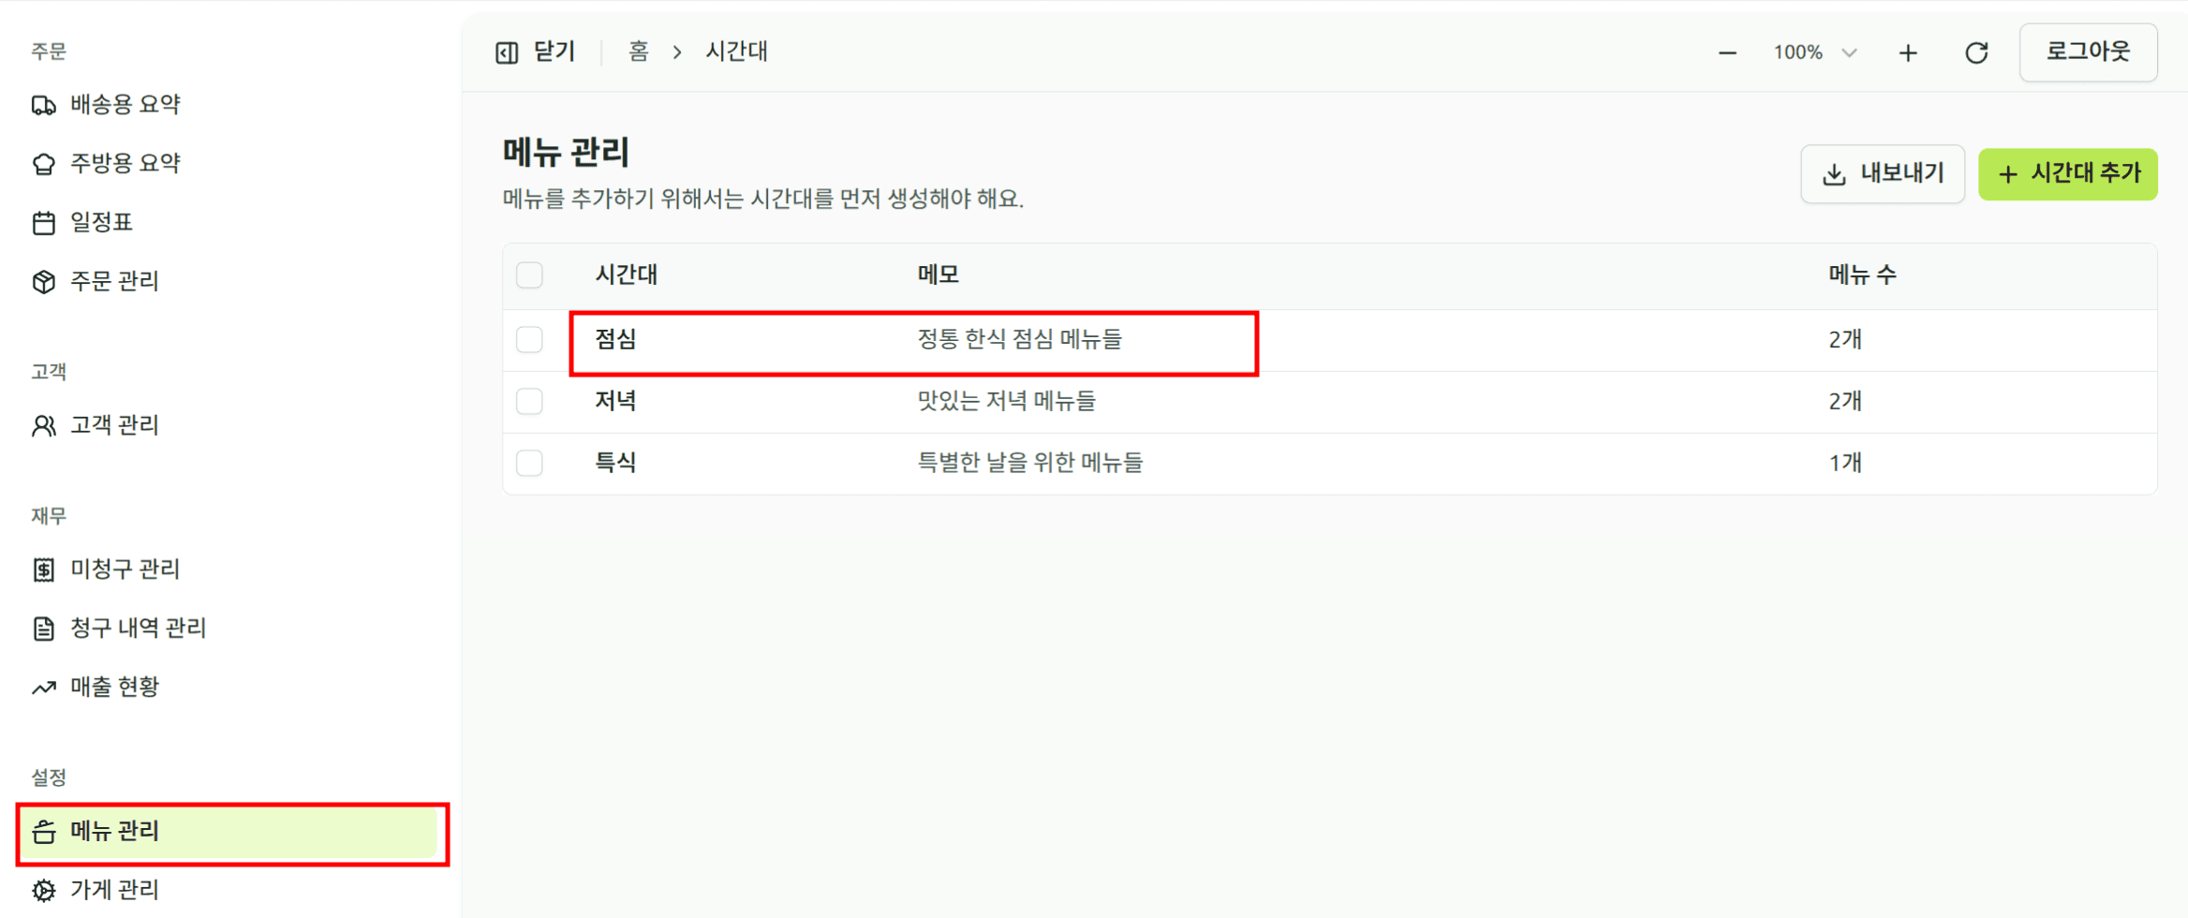Open 일정표 calendar item
The height and width of the screenshot is (918, 2188).
pyautogui.click(x=84, y=222)
